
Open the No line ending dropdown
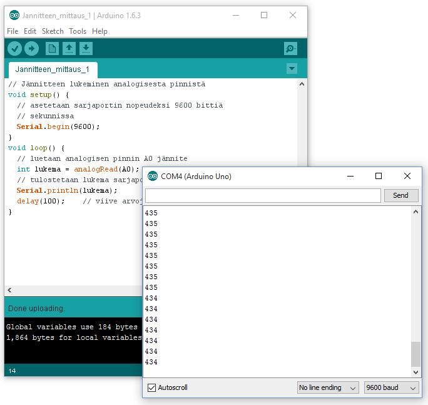click(328, 387)
